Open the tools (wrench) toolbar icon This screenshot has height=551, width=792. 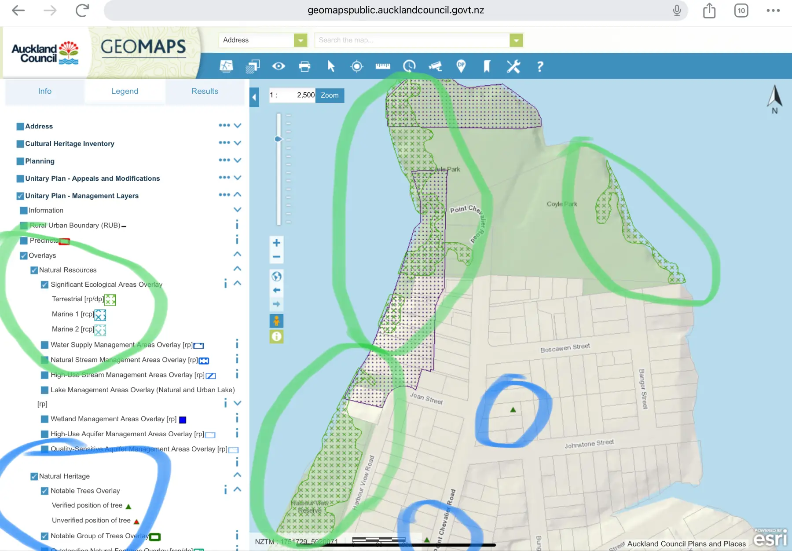coord(513,66)
